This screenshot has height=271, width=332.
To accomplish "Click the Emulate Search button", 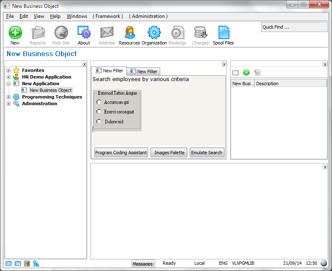I will (206, 153).
